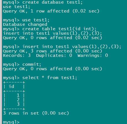This screenshot has height=124, width=127.
Task: Click the 'Database changed' message
Action: [x=25, y=24]
